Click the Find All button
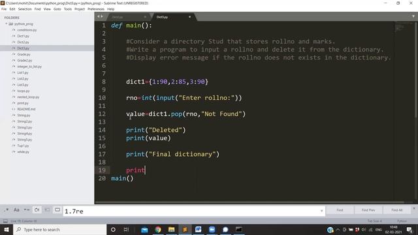This screenshot has height=235, width=418. [x=396, y=210]
